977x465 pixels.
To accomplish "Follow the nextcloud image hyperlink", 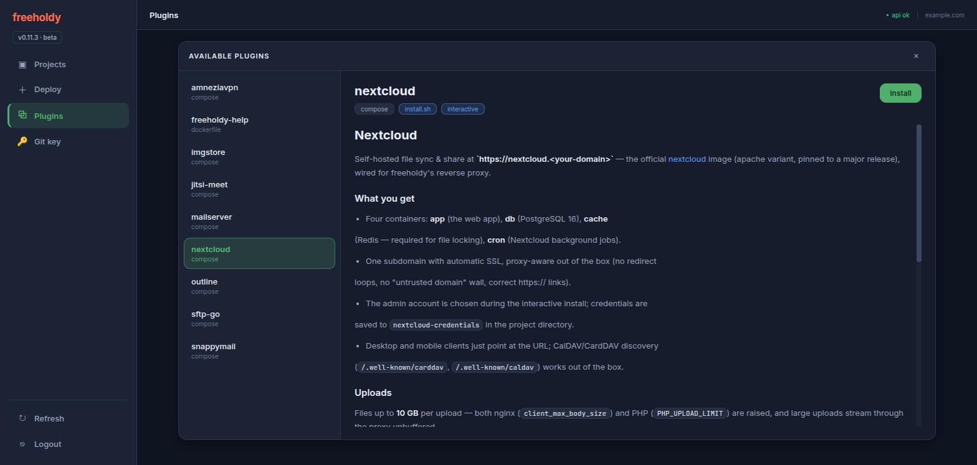I will (x=687, y=159).
